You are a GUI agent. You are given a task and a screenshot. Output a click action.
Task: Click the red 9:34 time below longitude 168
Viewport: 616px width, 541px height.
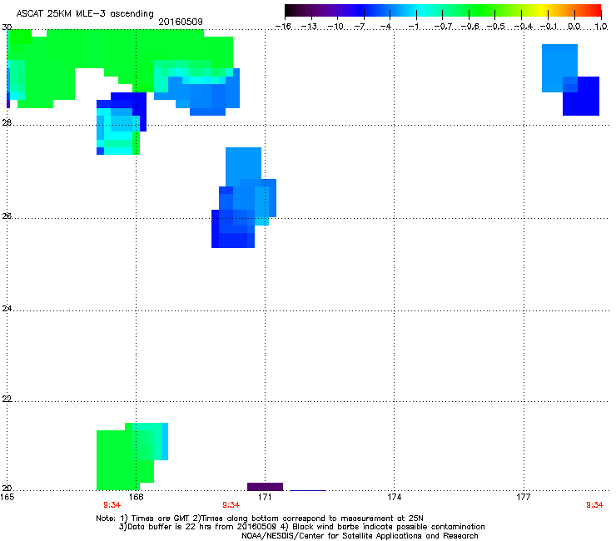pyautogui.click(x=112, y=505)
